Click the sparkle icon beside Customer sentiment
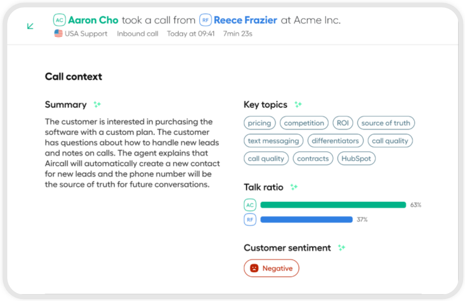This screenshot has height=301, width=465. pos(341,248)
